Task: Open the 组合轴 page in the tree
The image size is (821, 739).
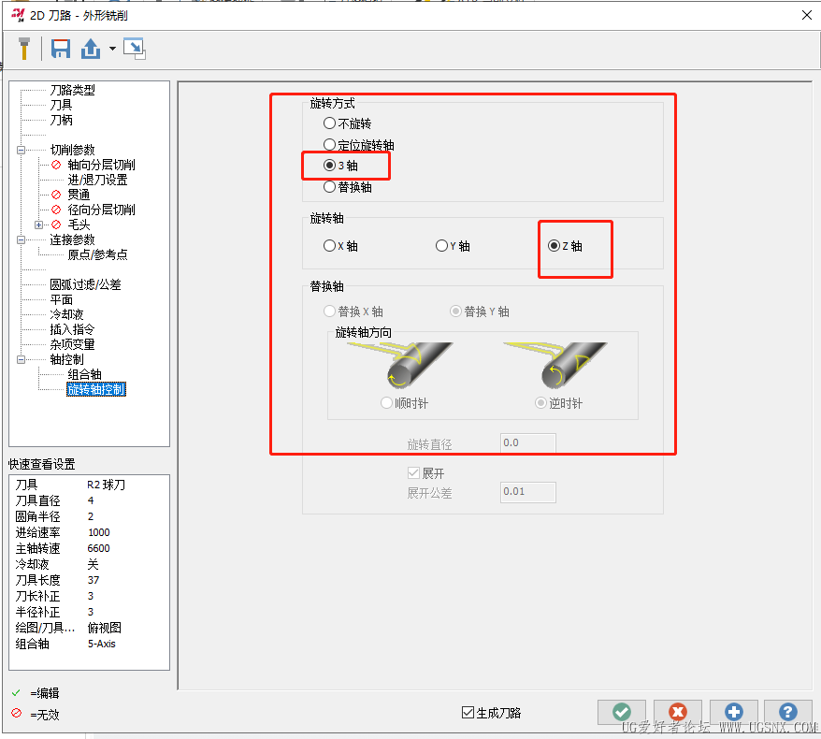Action: click(x=84, y=374)
